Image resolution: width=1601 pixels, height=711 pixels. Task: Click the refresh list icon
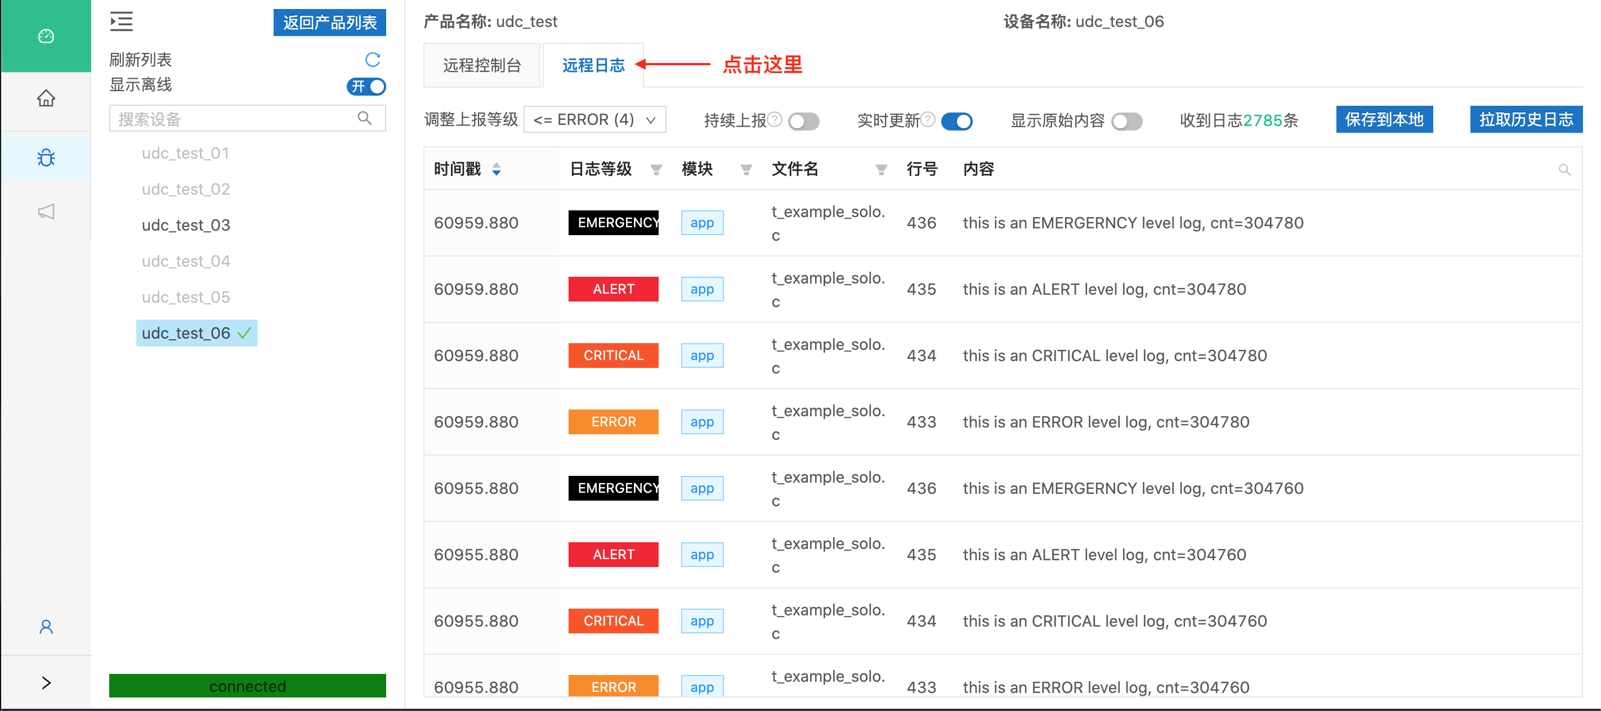(372, 60)
